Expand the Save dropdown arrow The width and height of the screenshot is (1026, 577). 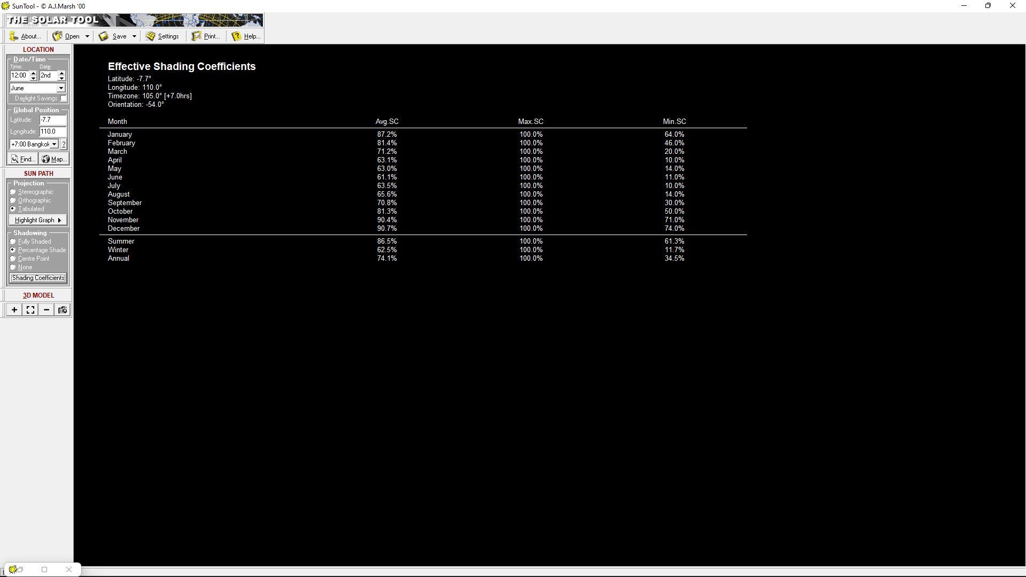[x=134, y=36]
